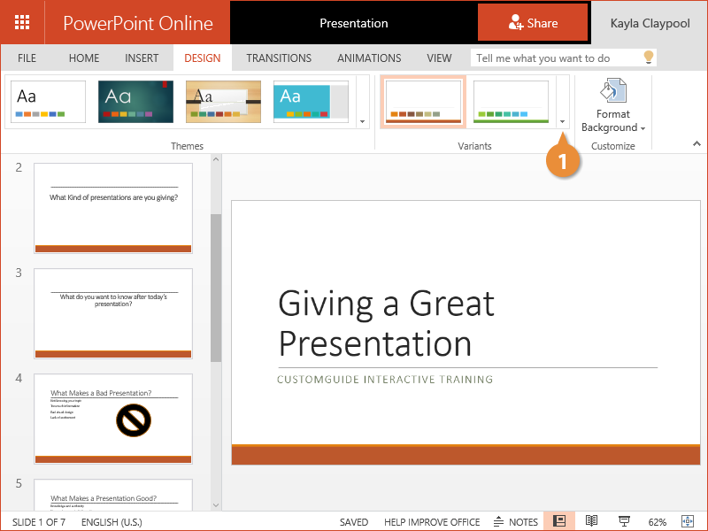Toggle the Notes pane
The image size is (708, 531).
[x=516, y=521]
